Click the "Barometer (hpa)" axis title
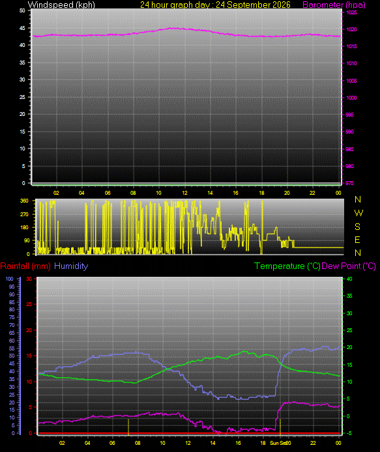 [x=334, y=5]
